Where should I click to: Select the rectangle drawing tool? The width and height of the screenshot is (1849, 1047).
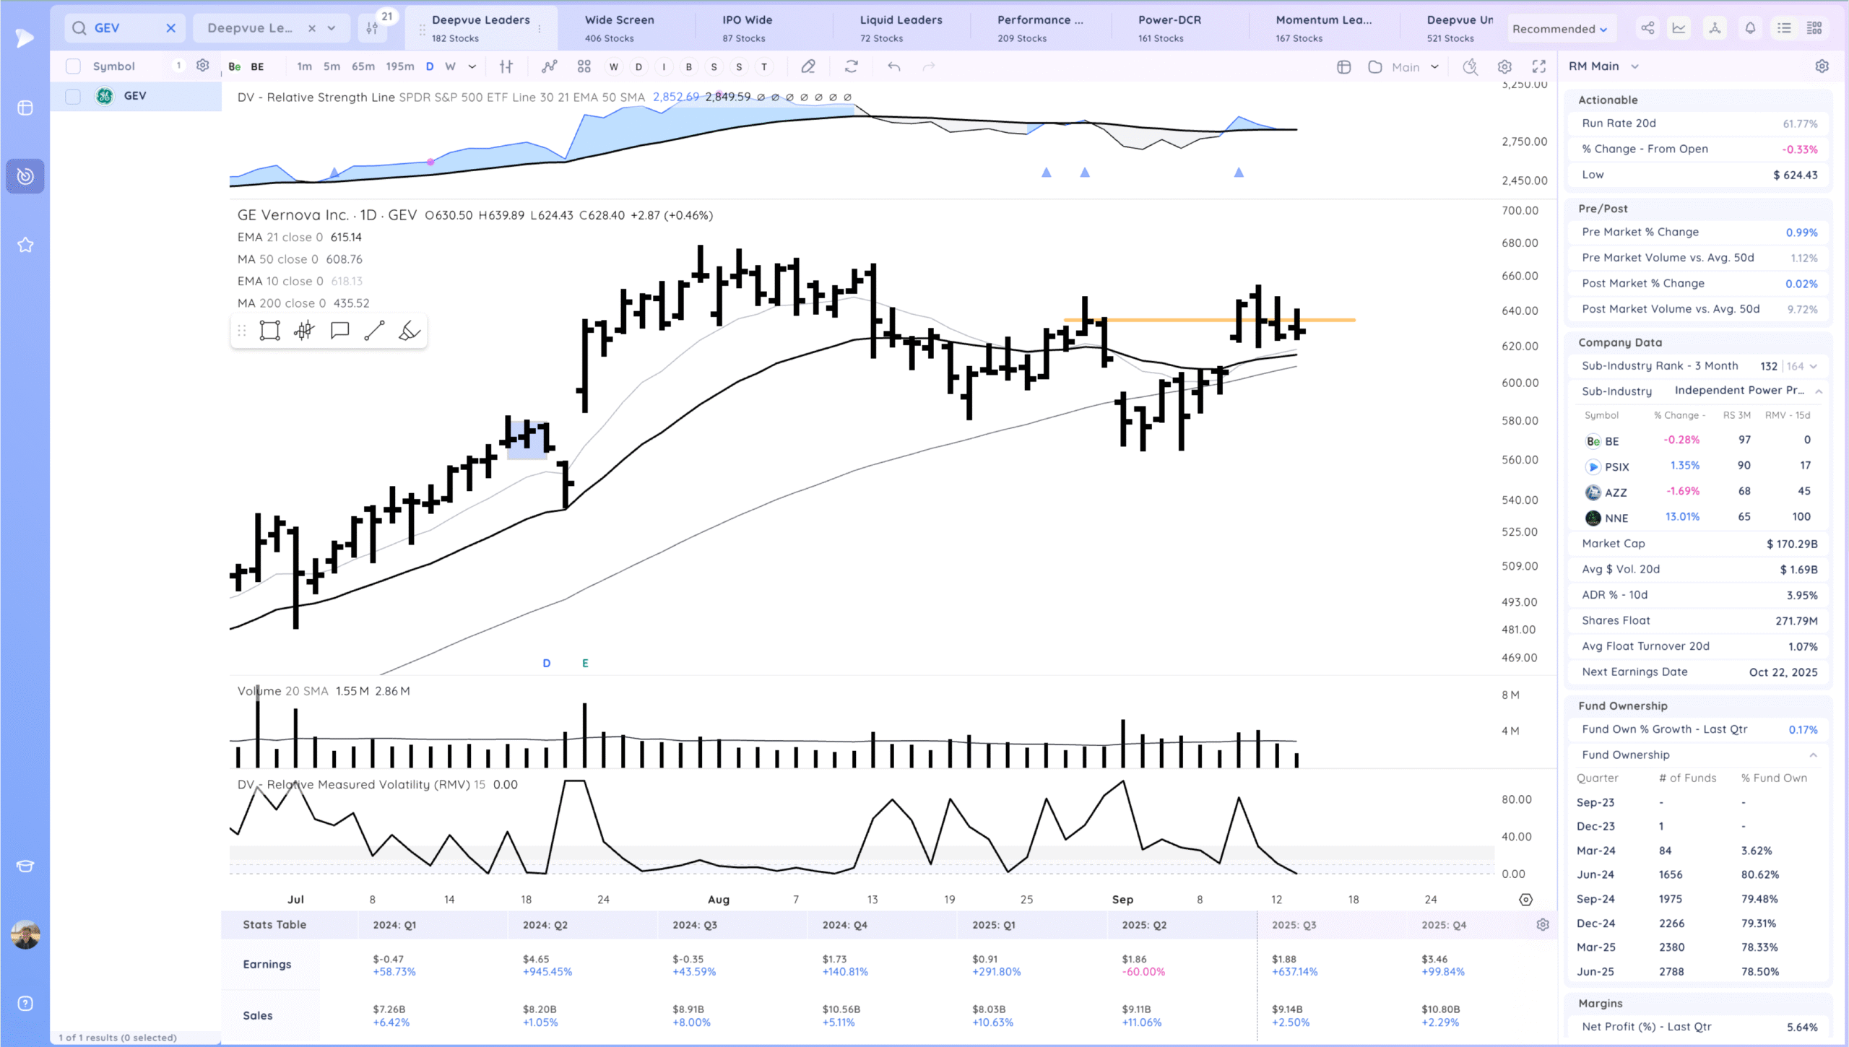[270, 331]
